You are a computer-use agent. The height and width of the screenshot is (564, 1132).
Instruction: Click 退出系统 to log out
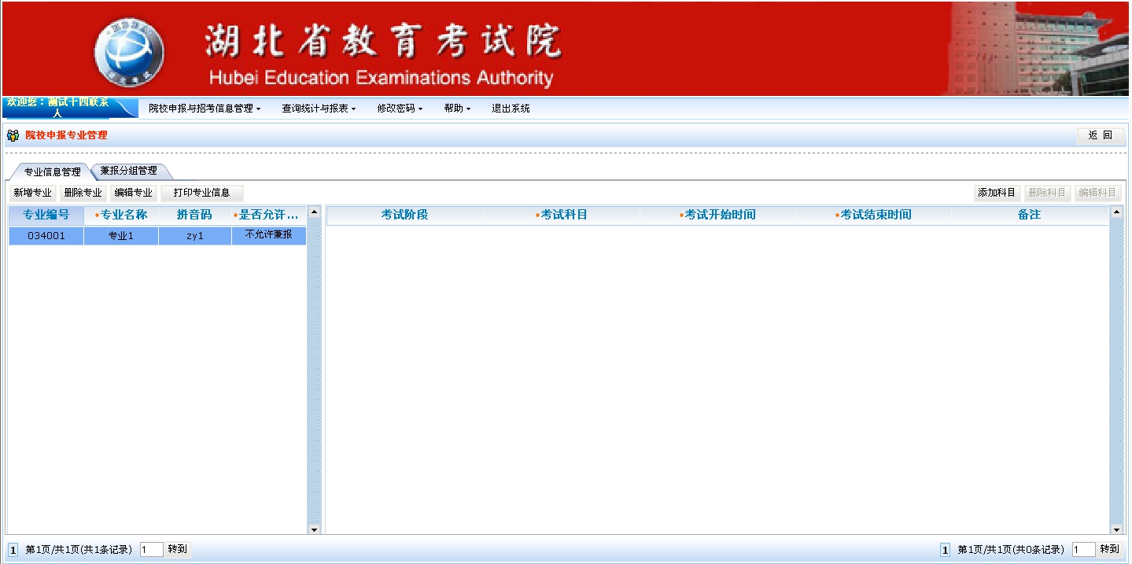tap(511, 109)
